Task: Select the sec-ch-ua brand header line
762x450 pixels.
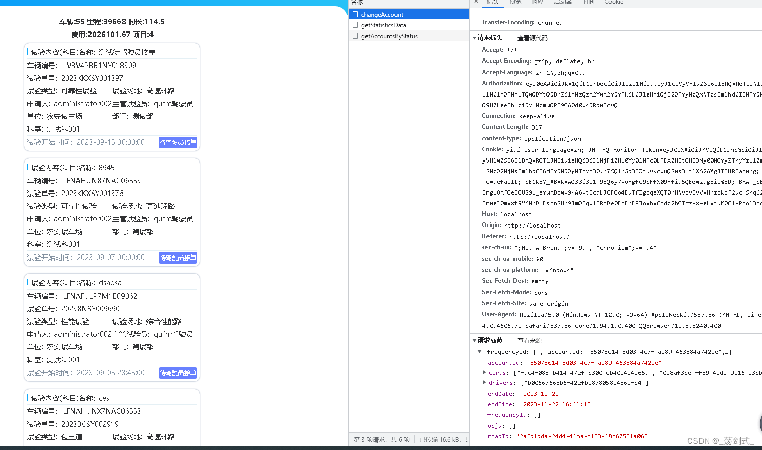Action: [569, 248]
